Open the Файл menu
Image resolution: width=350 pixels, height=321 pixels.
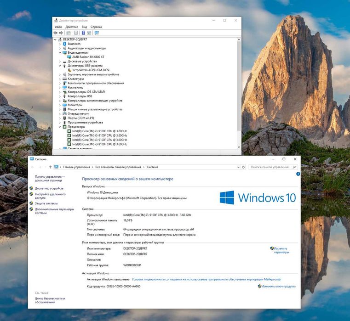(58, 27)
